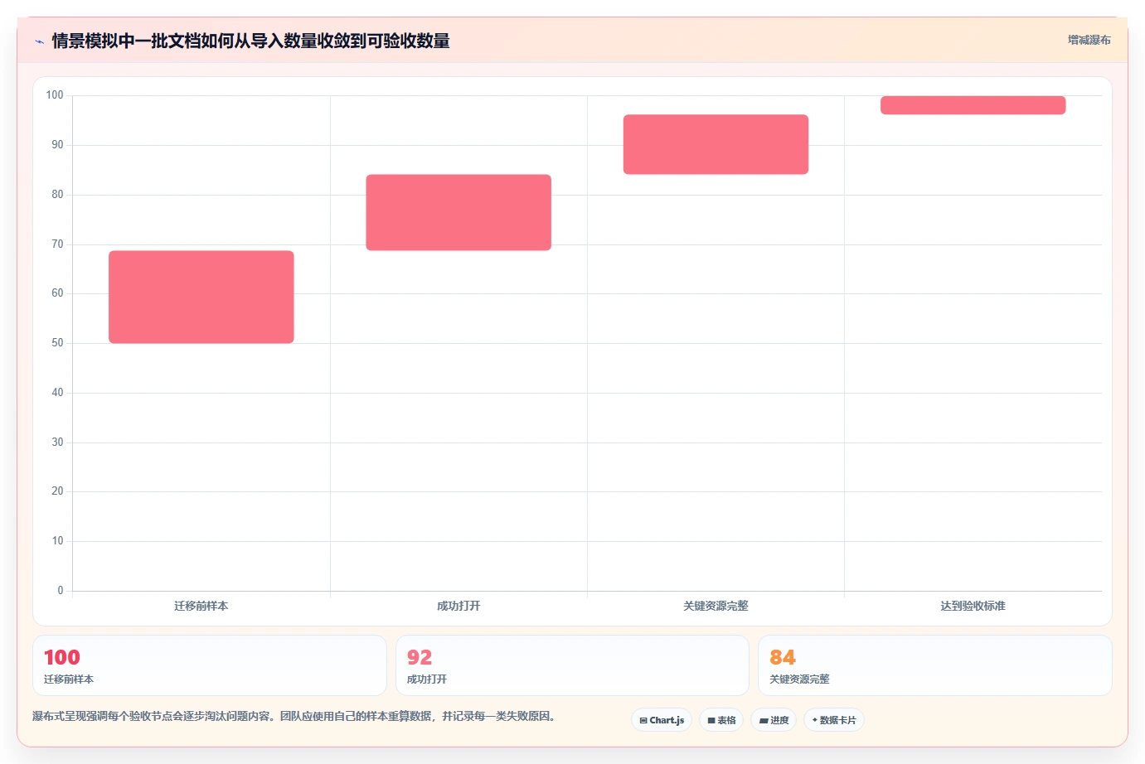Click the icon before the chart title
1145x764 pixels.
click(40, 41)
